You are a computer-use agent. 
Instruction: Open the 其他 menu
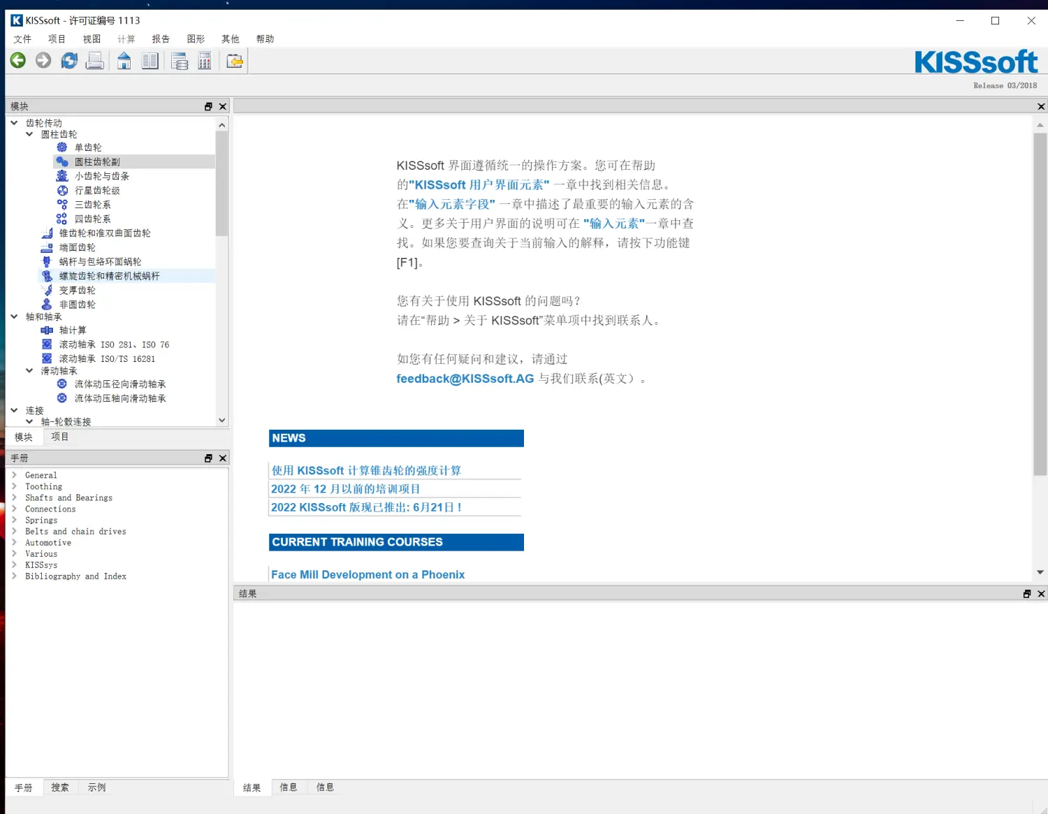(230, 39)
